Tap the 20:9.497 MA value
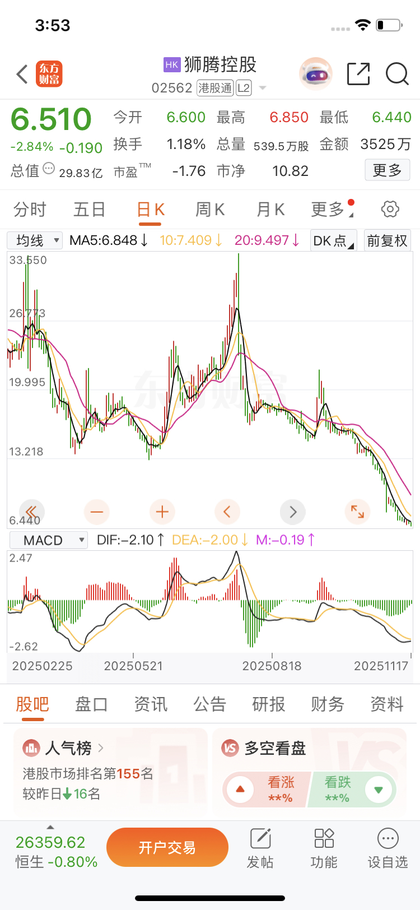 click(x=267, y=240)
